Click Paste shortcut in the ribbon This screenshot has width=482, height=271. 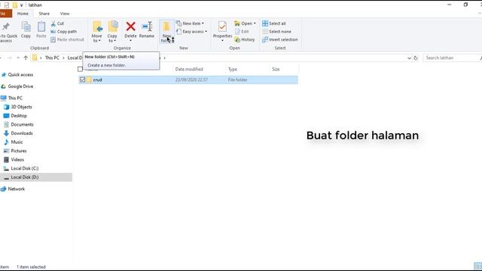tap(67, 40)
